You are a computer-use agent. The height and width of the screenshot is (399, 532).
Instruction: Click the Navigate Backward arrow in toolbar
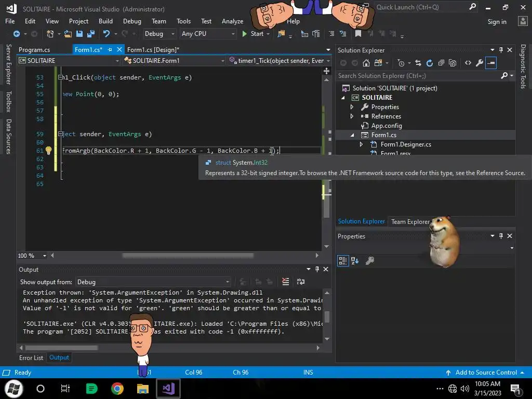[16, 34]
